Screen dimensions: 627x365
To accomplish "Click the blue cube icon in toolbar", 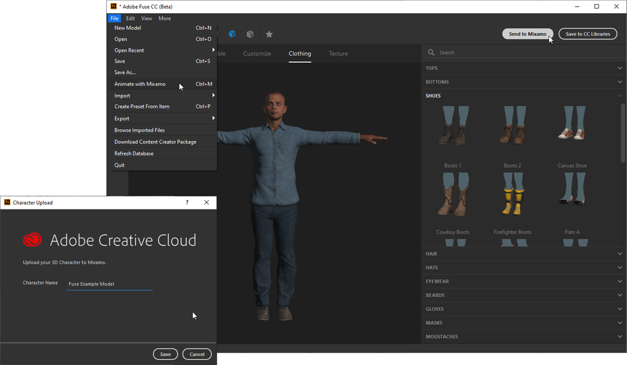I will pyautogui.click(x=232, y=34).
